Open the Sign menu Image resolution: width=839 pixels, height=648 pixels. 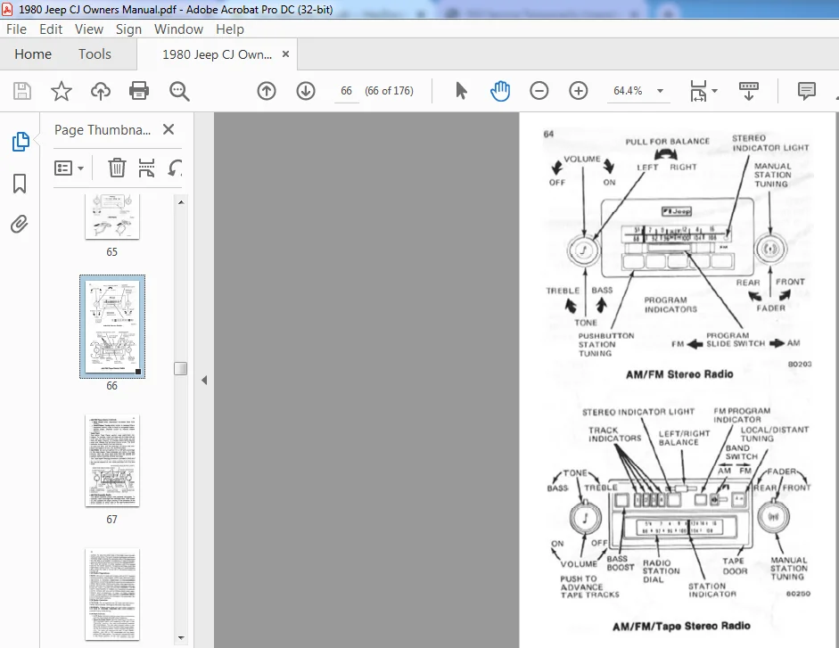click(x=128, y=29)
